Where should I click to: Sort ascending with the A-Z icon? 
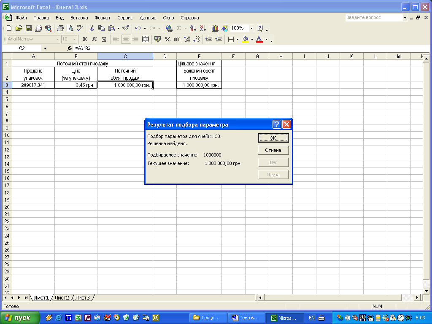[x=193, y=28]
